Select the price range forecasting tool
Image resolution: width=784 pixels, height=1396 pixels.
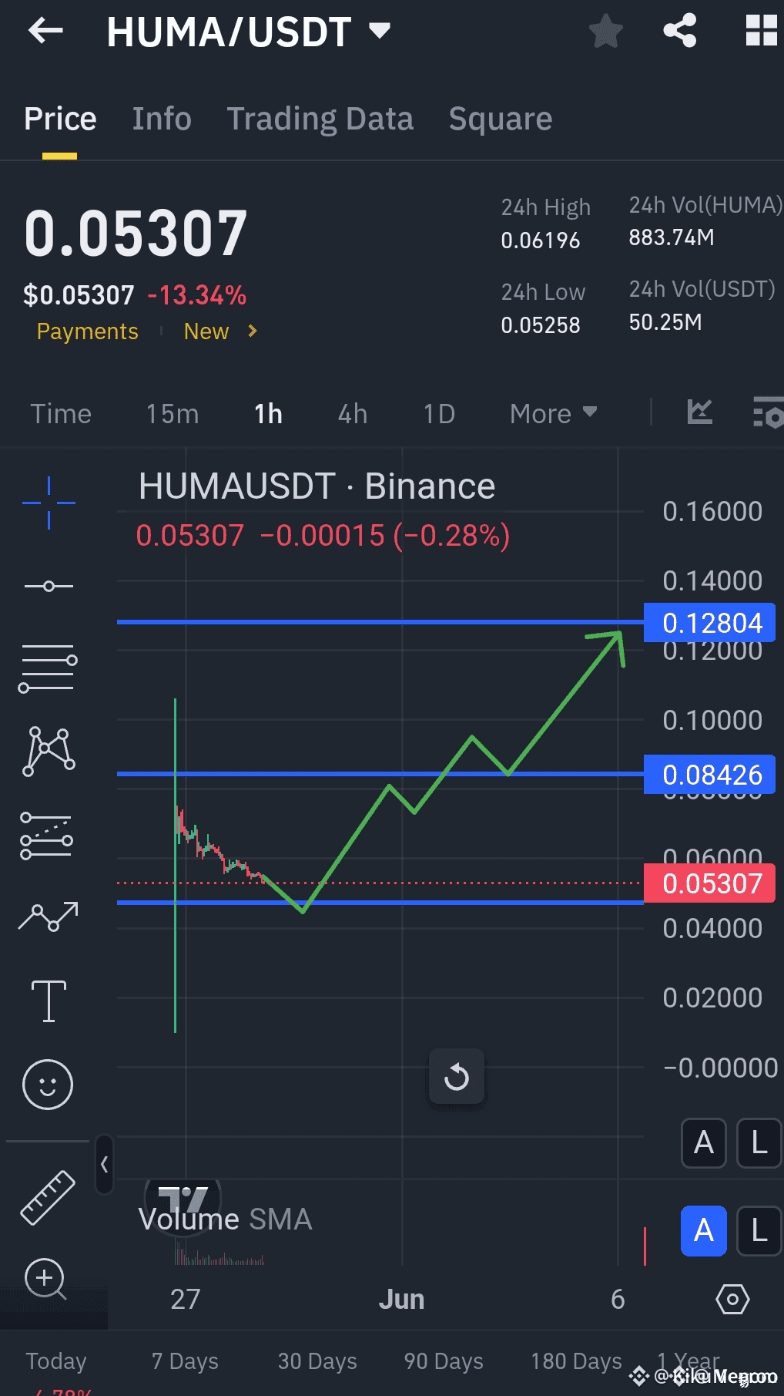click(47, 836)
